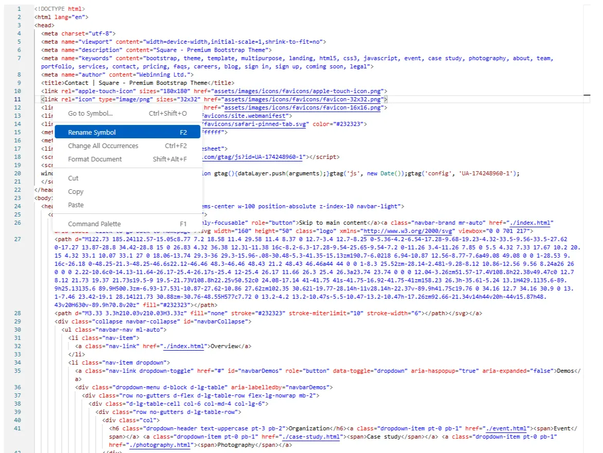The width and height of the screenshot is (603, 453).
Task: Click the ul class="navbar-nav ml-auto" line
Action: coord(114,330)
